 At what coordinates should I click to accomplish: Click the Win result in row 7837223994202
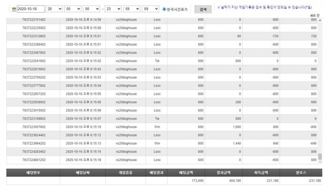(157, 143)
